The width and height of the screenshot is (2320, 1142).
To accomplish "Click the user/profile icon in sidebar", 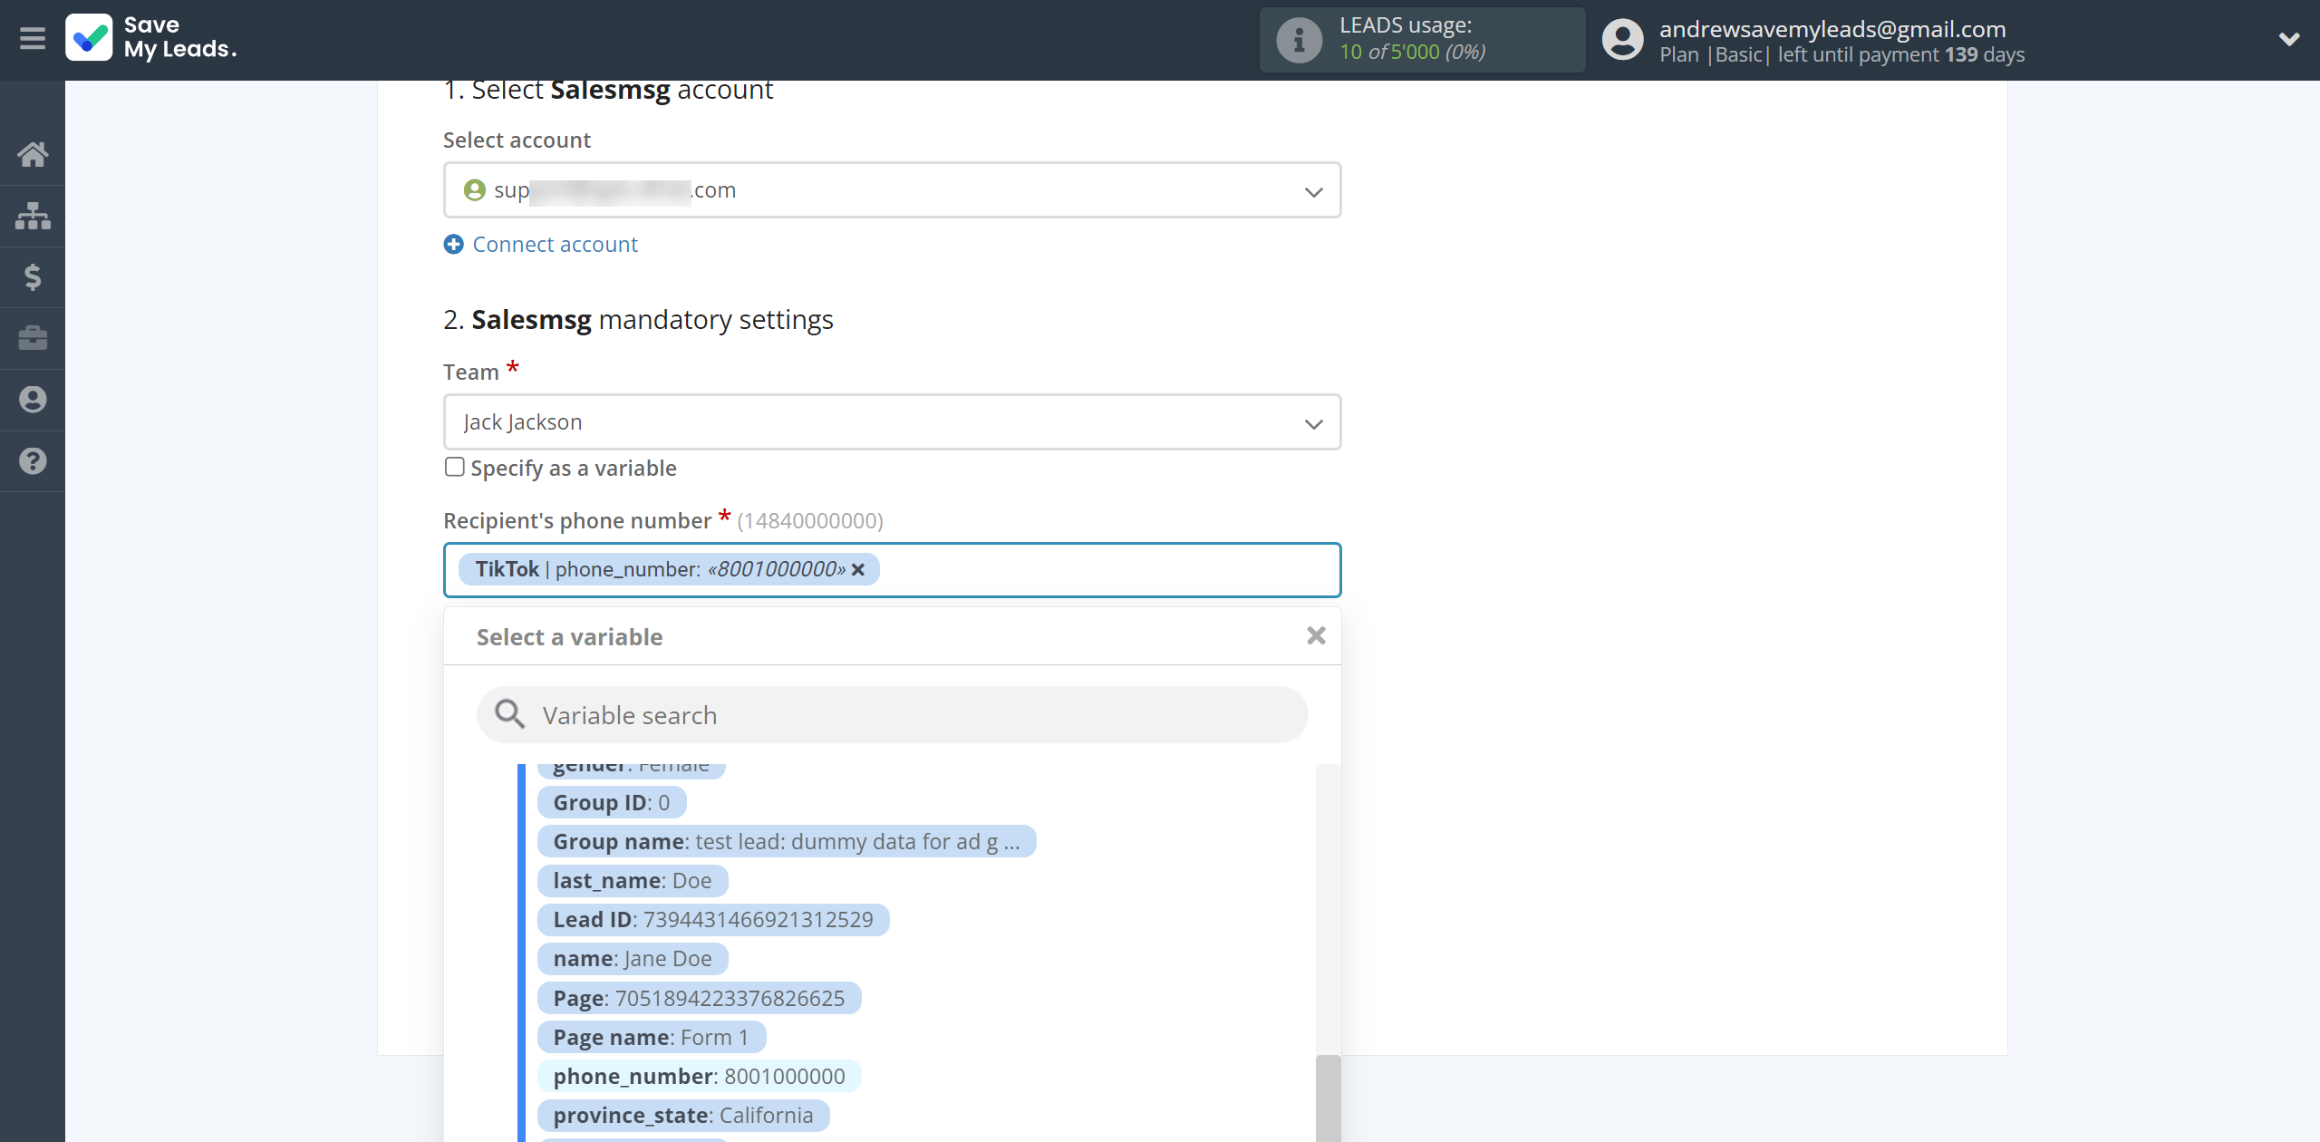I will coord(31,398).
